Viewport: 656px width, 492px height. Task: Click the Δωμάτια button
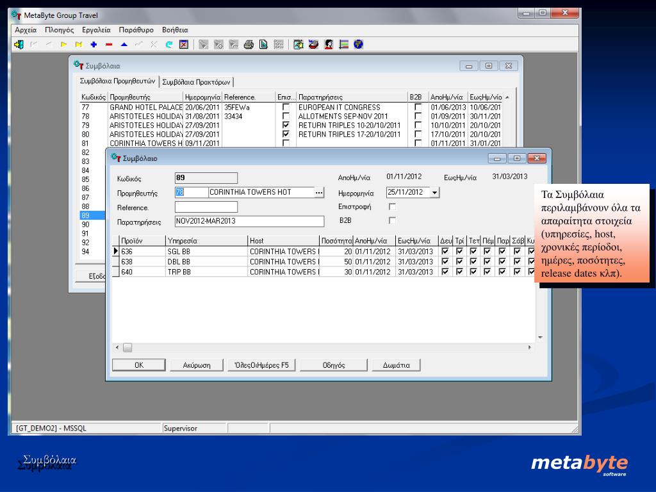[396, 365]
